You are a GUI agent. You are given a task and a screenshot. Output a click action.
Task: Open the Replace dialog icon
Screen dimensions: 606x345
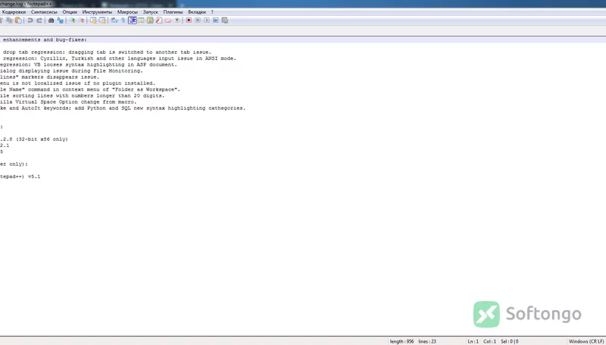(61, 20)
